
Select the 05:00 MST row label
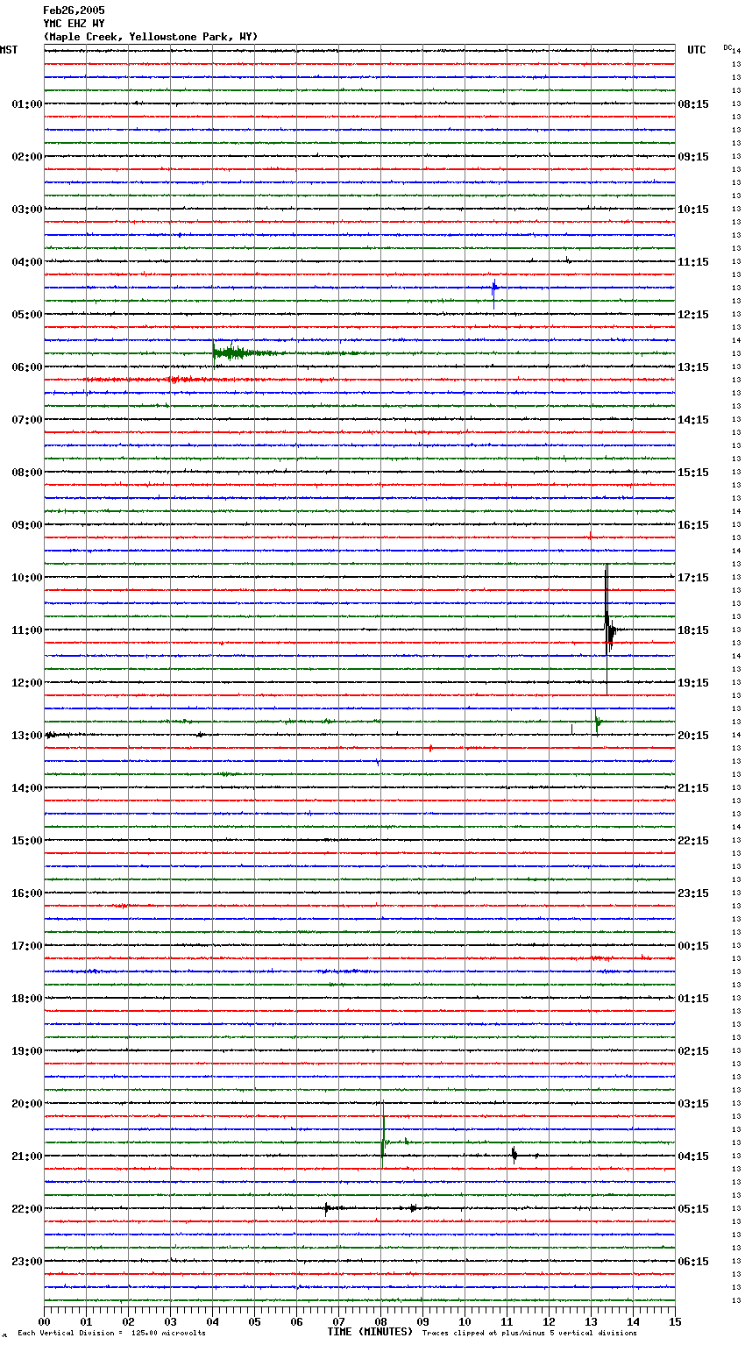(27, 315)
